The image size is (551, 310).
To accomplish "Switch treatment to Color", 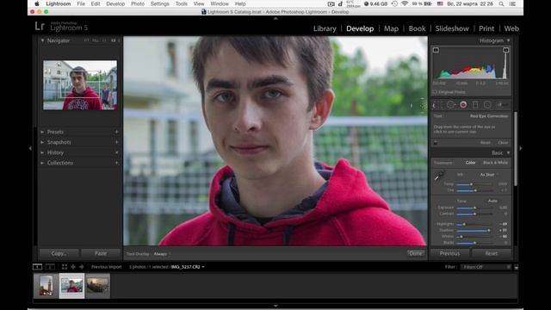I will pos(471,163).
